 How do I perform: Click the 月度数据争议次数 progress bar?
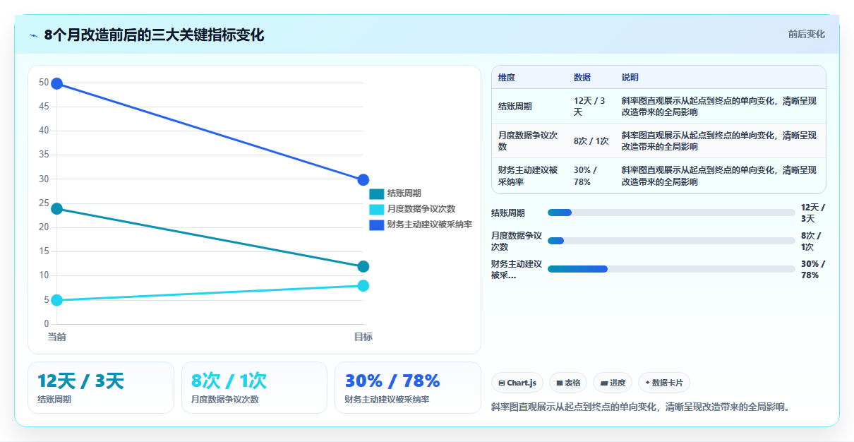point(671,241)
